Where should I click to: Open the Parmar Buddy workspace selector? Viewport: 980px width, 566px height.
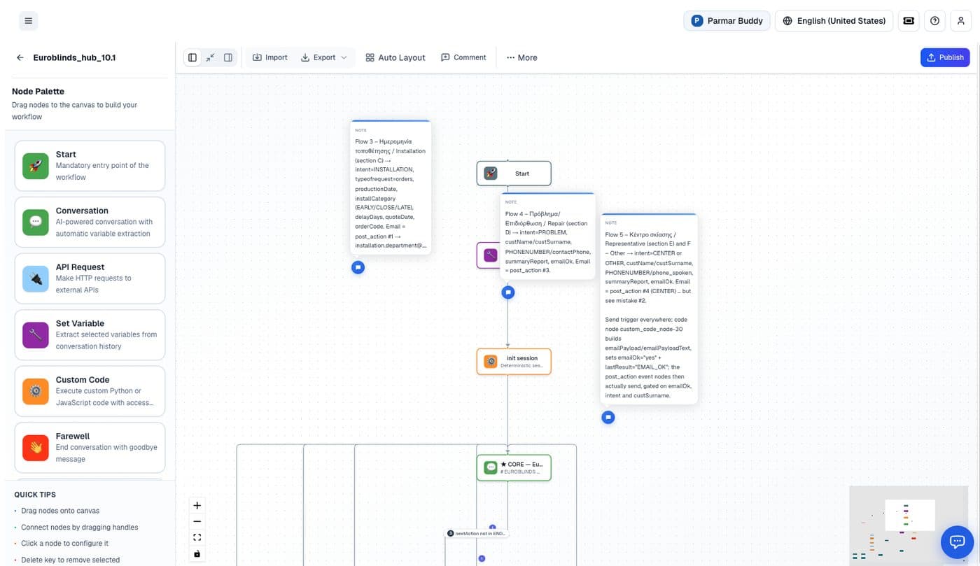[727, 21]
